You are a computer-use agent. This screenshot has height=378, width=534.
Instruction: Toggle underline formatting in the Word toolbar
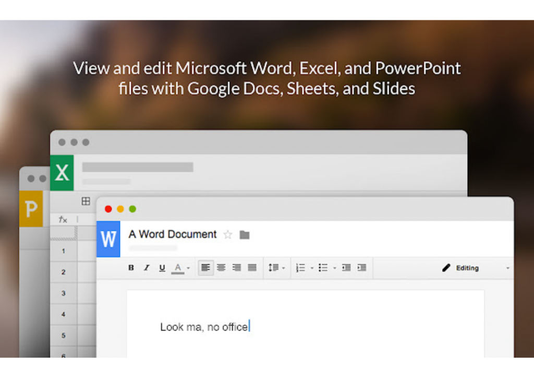[162, 268]
